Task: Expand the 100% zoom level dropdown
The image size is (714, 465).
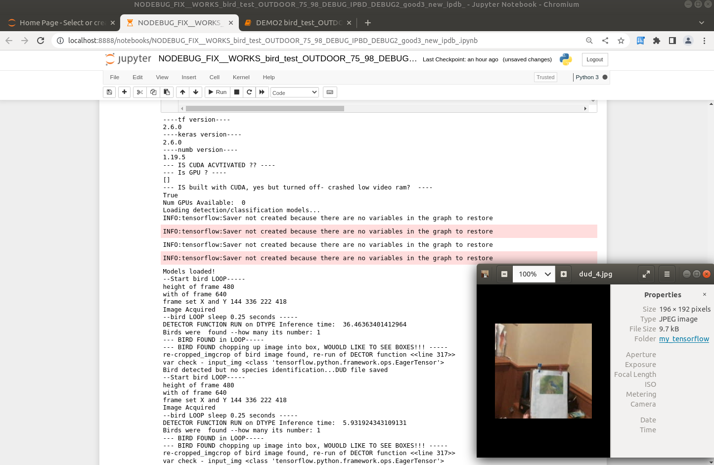Action: [547, 274]
